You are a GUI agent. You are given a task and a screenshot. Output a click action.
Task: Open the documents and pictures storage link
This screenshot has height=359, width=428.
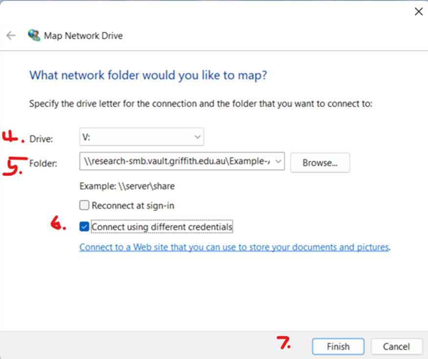(234, 247)
